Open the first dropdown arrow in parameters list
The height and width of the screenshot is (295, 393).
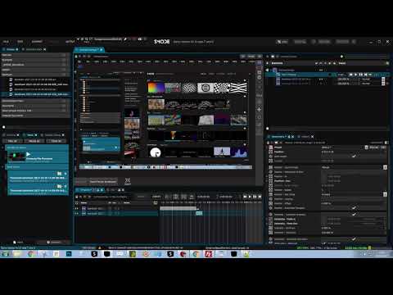click(385, 167)
